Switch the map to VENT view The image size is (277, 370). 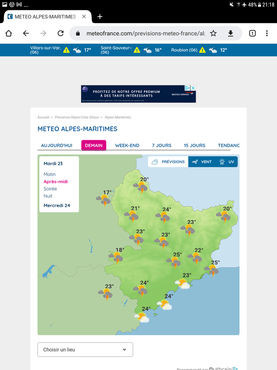(x=202, y=162)
